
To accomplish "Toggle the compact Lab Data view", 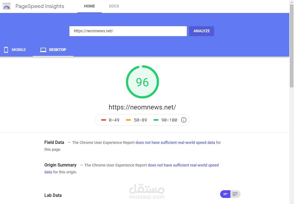I will (x=225, y=194).
